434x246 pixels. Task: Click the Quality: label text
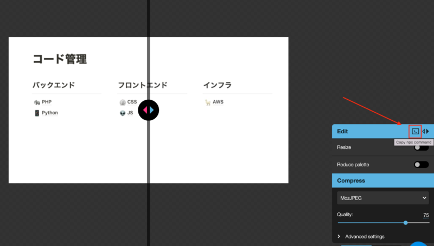344,215
